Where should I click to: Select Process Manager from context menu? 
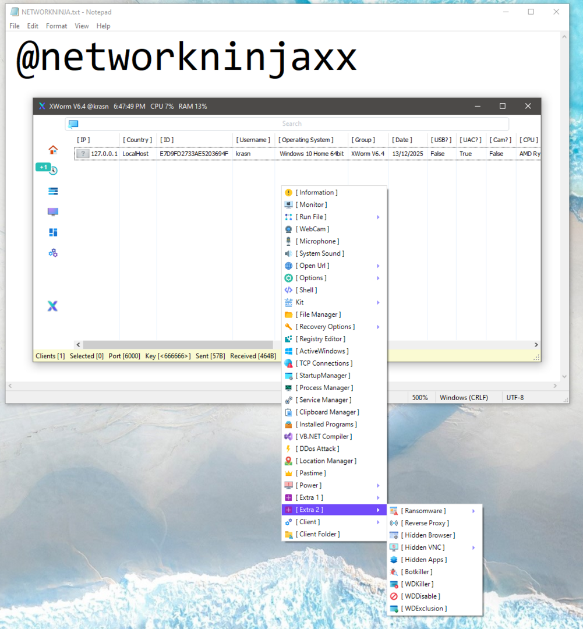[326, 388]
